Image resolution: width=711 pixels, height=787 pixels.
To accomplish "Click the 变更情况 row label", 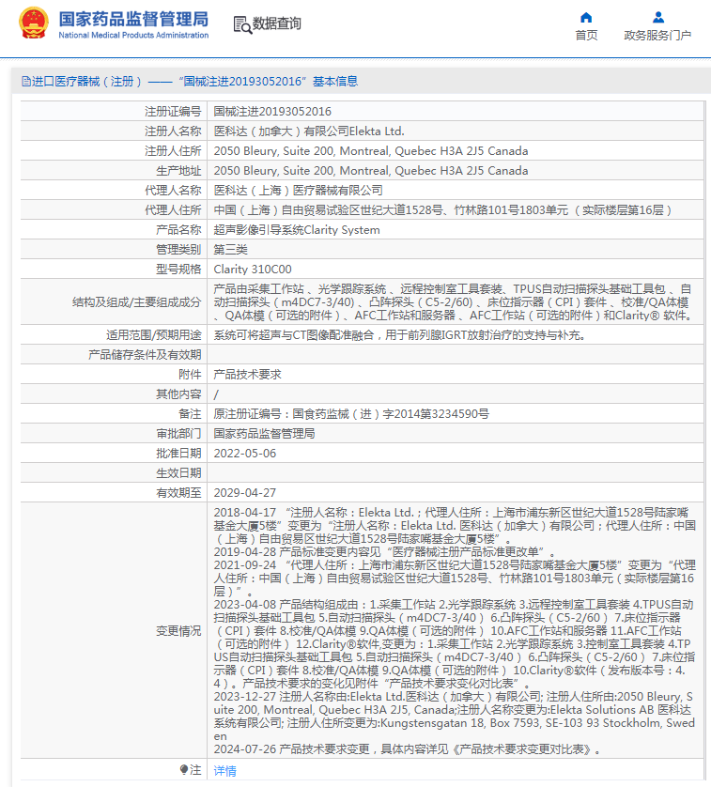I will (x=178, y=631).
